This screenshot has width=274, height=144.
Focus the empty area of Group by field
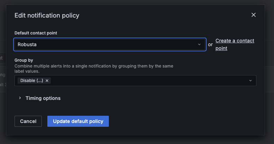(x=149, y=81)
